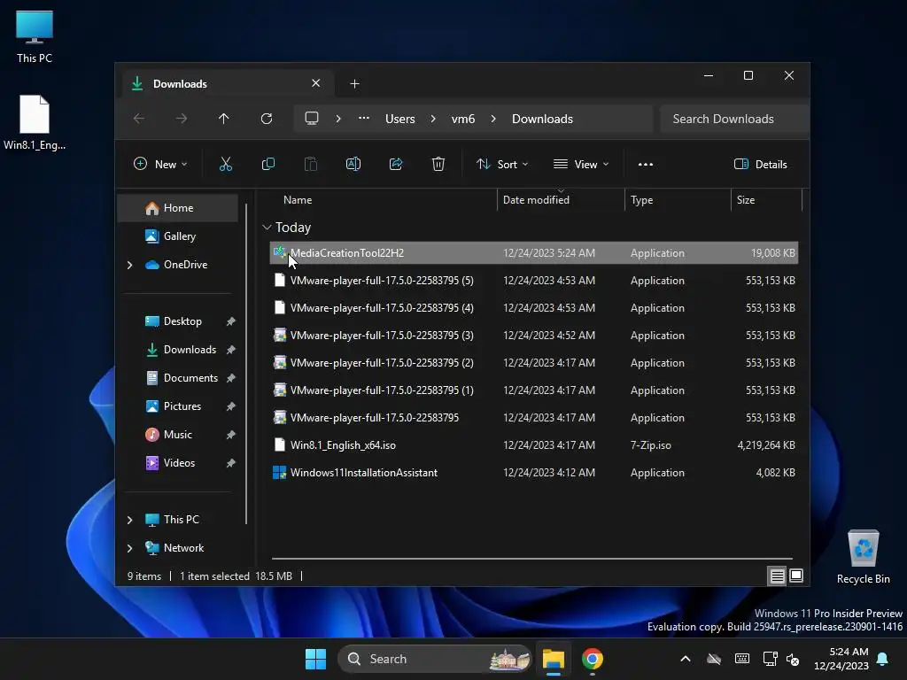The image size is (907, 680).
Task: Click the Forward navigation arrow
Action: pos(182,119)
